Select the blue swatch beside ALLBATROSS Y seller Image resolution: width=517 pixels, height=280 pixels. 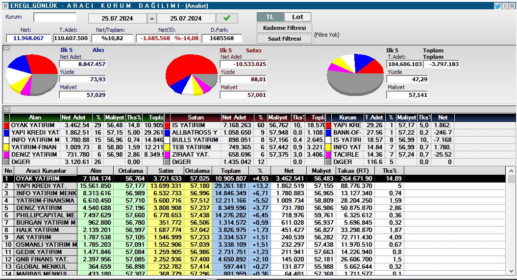tap(167, 133)
